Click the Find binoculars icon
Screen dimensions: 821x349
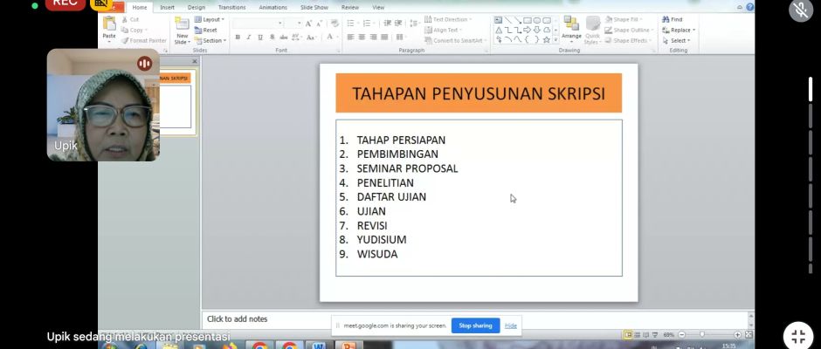(x=666, y=19)
